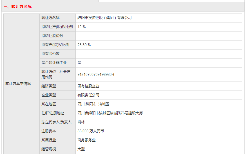Click the 转让方名称 label
The image size is (246, 154).
[50, 18]
